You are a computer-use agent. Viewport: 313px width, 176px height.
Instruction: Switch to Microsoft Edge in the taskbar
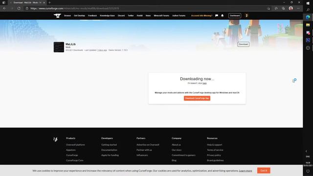tap(308, 18)
